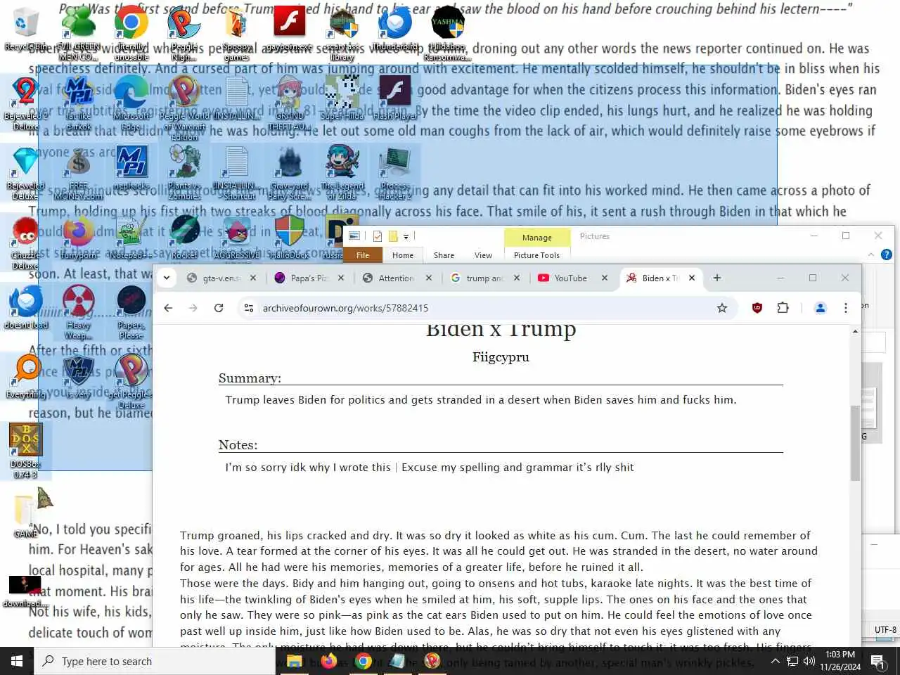Open the Chrome three-dot menu

tap(846, 308)
